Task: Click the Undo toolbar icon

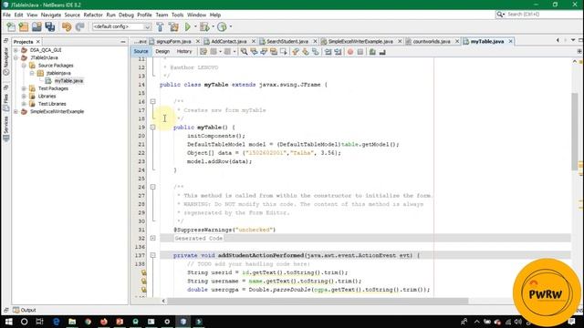Action: click(67, 26)
